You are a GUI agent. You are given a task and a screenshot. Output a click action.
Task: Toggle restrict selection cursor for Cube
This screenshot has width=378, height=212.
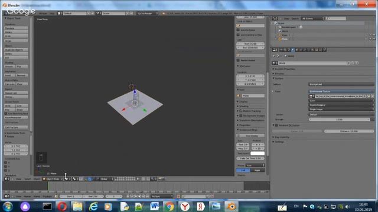pyautogui.click(x=370, y=35)
